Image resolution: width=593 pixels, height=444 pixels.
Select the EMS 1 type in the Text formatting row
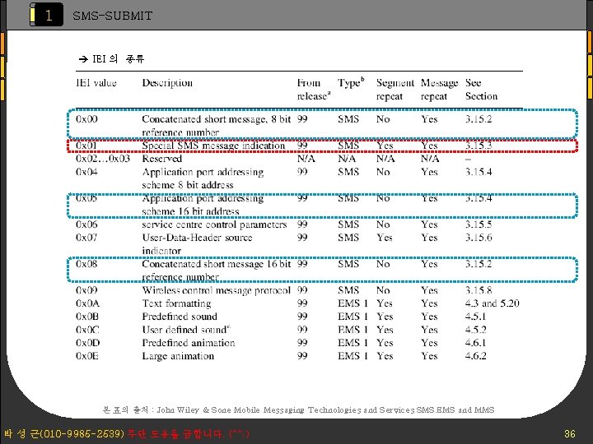pos(353,303)
